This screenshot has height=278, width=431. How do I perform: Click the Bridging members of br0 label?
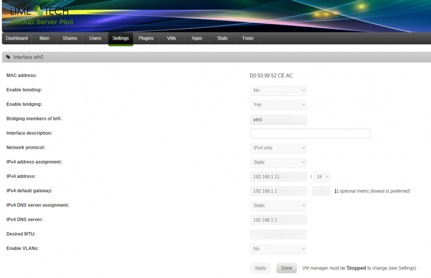click(34, 118)
